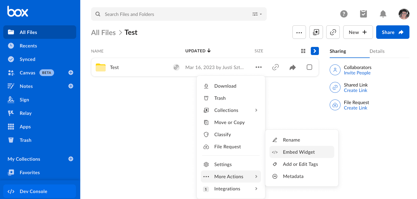
Task: Click File Request upload icon in sidebar panel
Action: coord(335,105)
